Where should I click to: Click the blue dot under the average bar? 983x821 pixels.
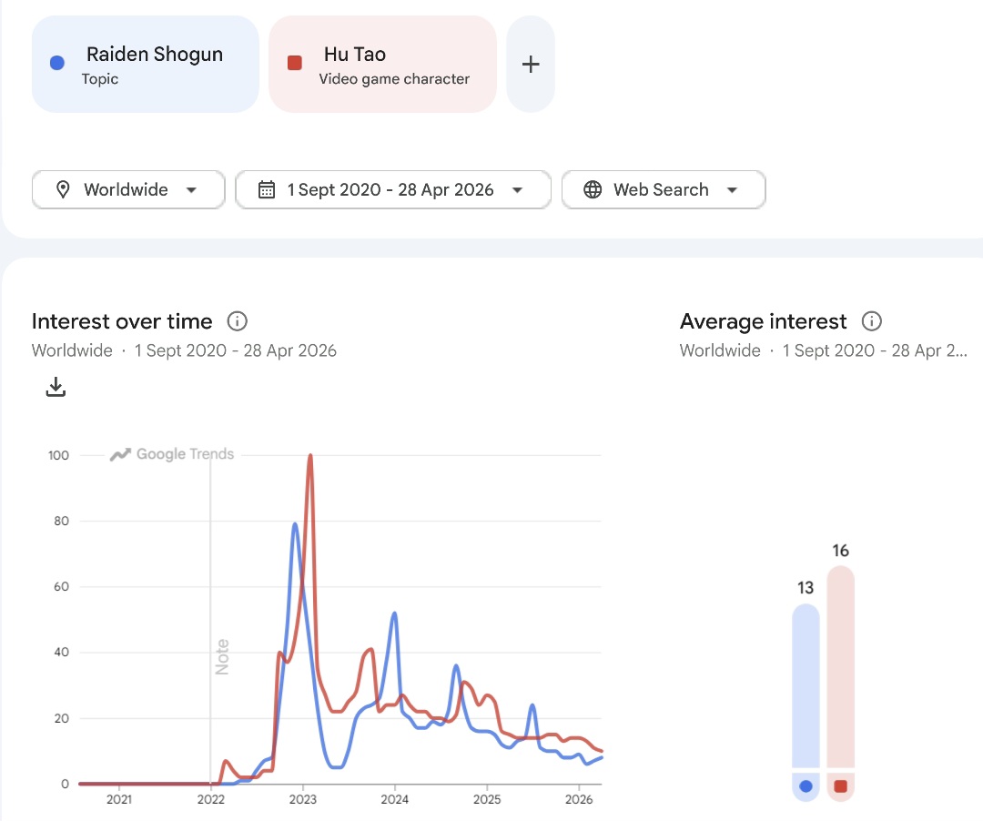[806, 786]
